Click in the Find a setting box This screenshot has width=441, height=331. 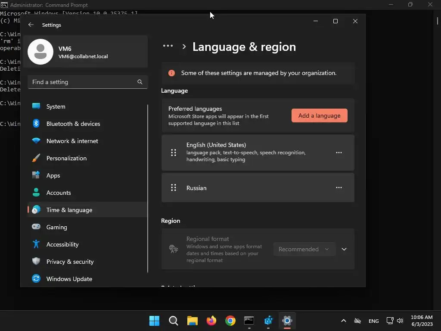pyautogui.click(x=87, y=82)
